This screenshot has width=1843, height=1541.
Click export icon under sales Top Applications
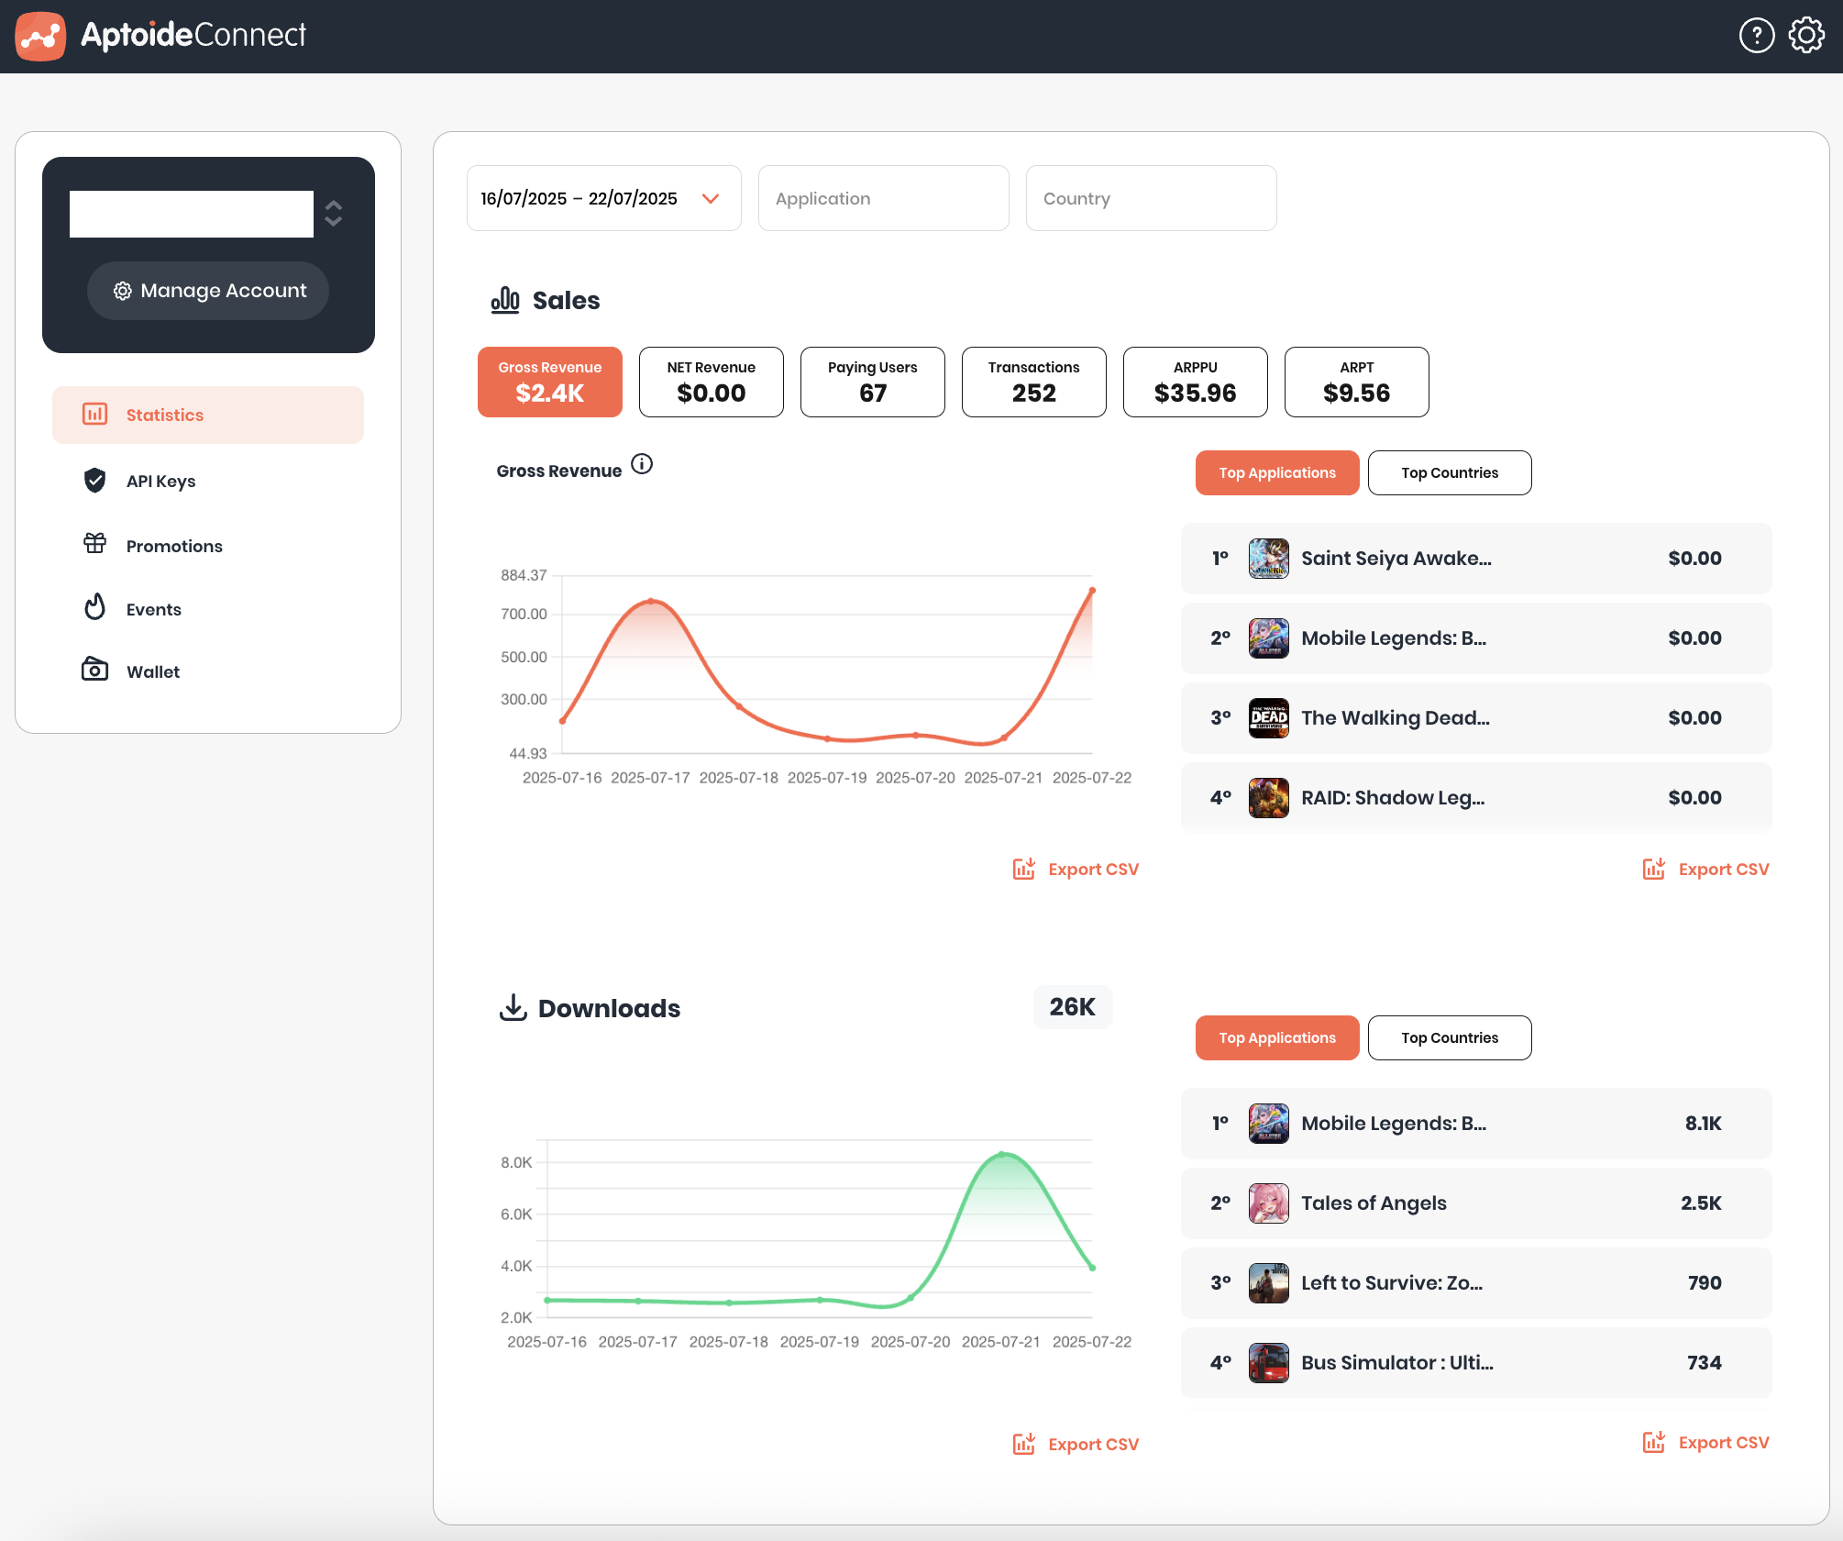tap(1654, 869)
